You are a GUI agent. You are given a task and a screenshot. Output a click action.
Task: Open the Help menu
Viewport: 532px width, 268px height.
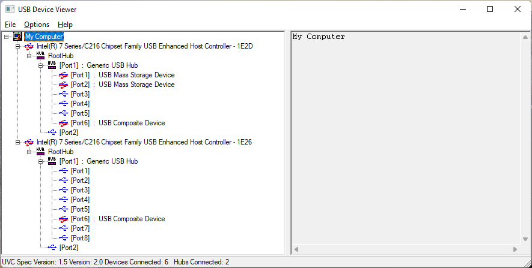[x=65, y=25]
